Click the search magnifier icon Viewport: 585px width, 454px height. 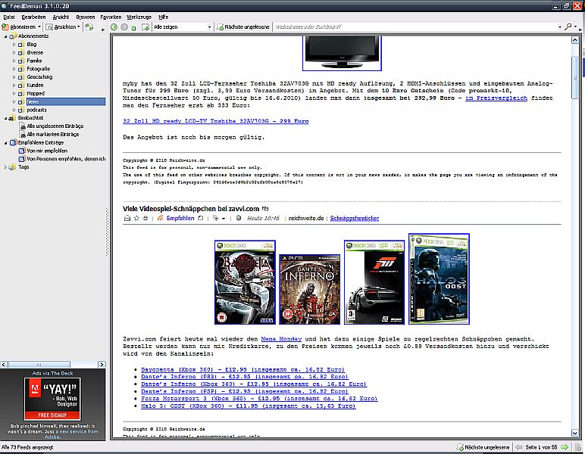pyautogui.click(x=568, y=26)
